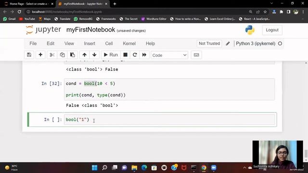This screenshot has height=173, width=308.
Task: Open the Frameworks bookmark
Action: pos(106,19)
